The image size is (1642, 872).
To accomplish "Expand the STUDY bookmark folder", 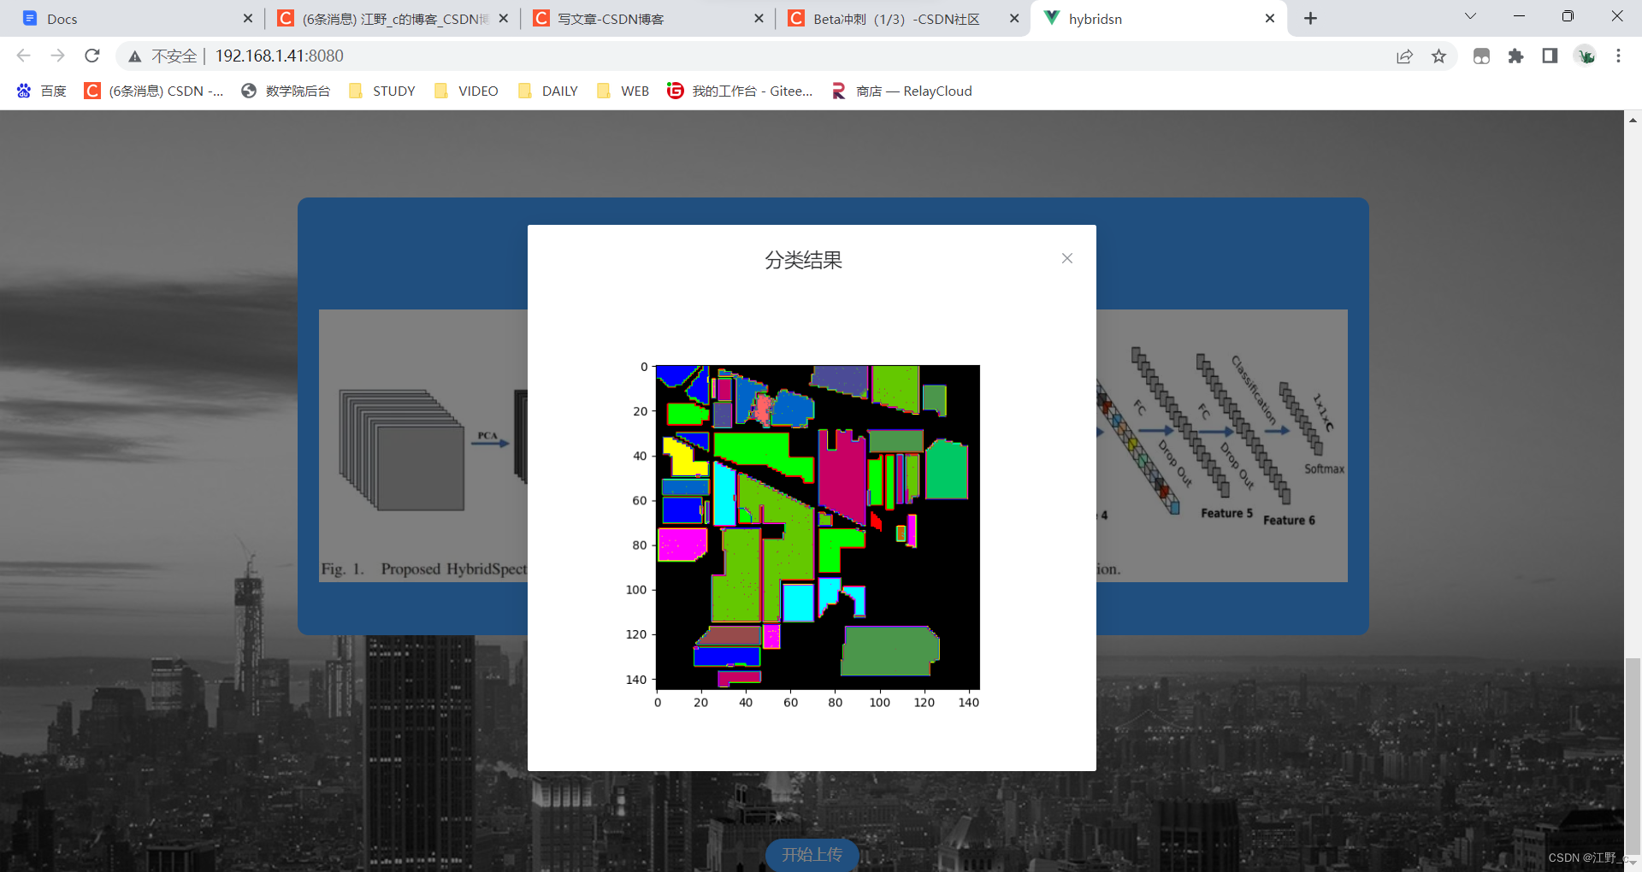I will (x=381, y=91).
